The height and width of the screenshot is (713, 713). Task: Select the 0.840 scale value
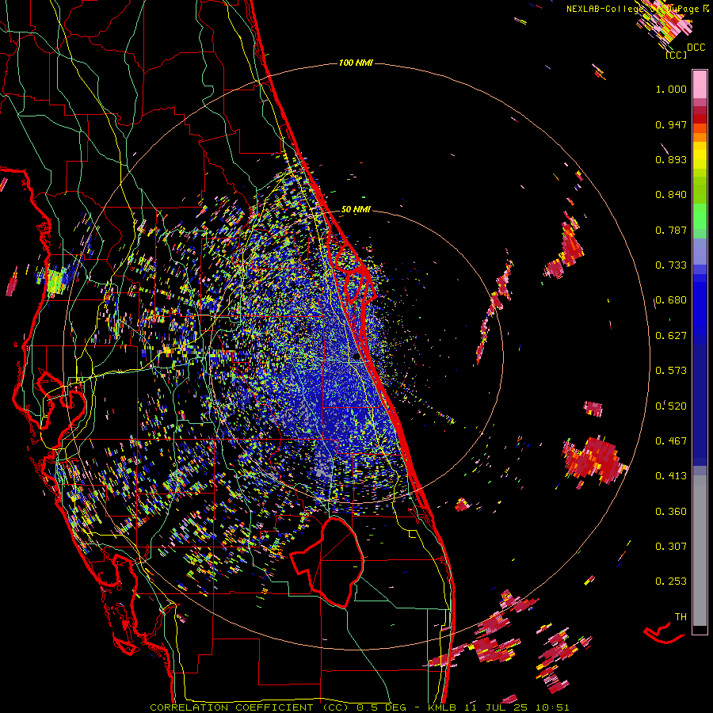tap(671, 195)
